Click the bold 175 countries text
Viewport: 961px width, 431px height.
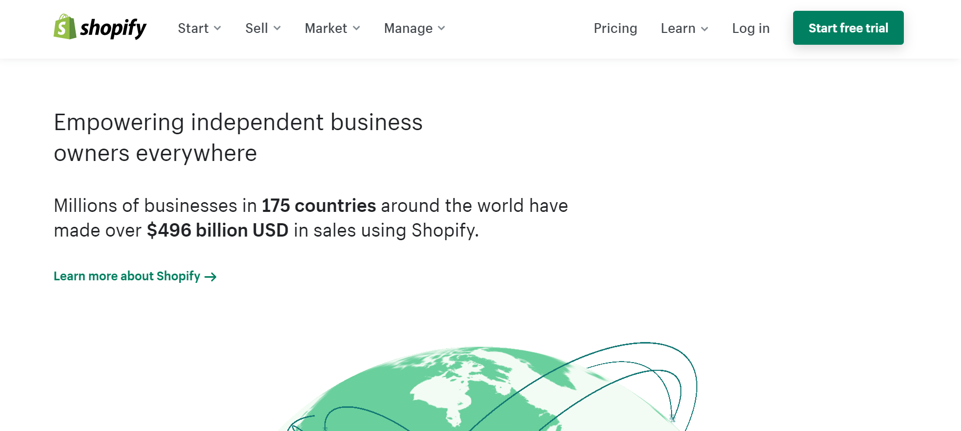[x=319, y=206]
